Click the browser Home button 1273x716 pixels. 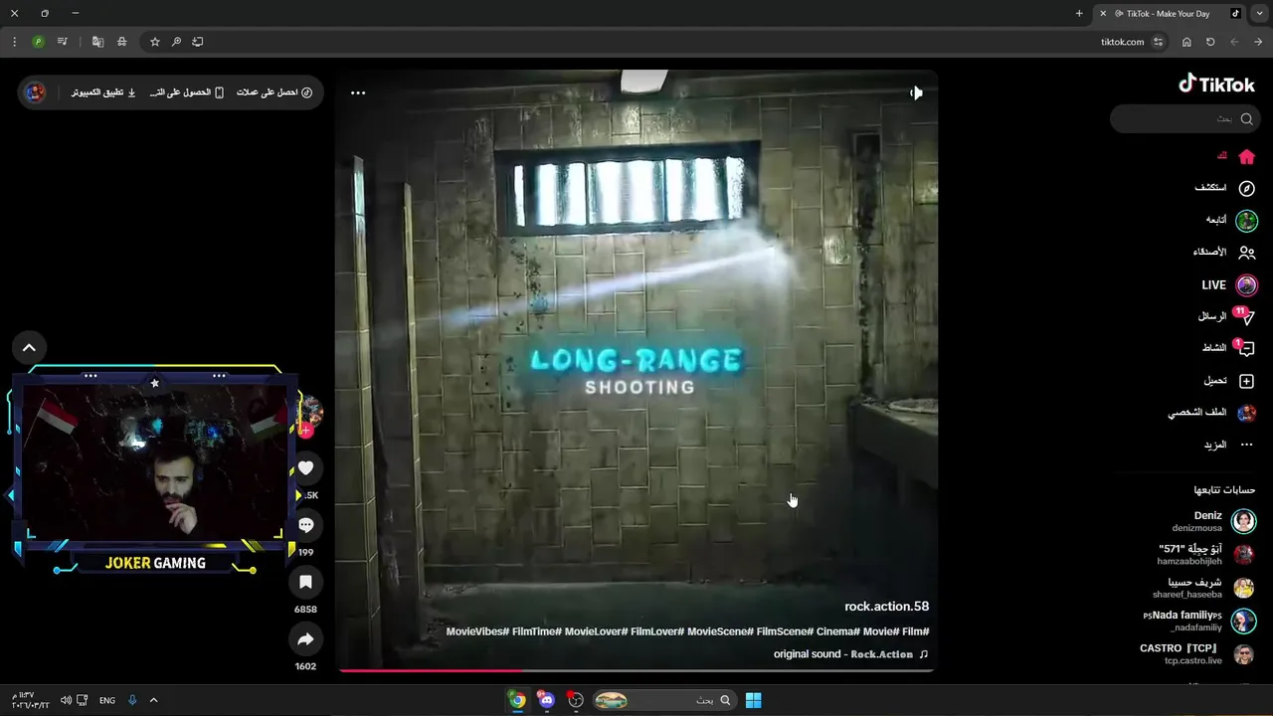[x=1186, y=42]
